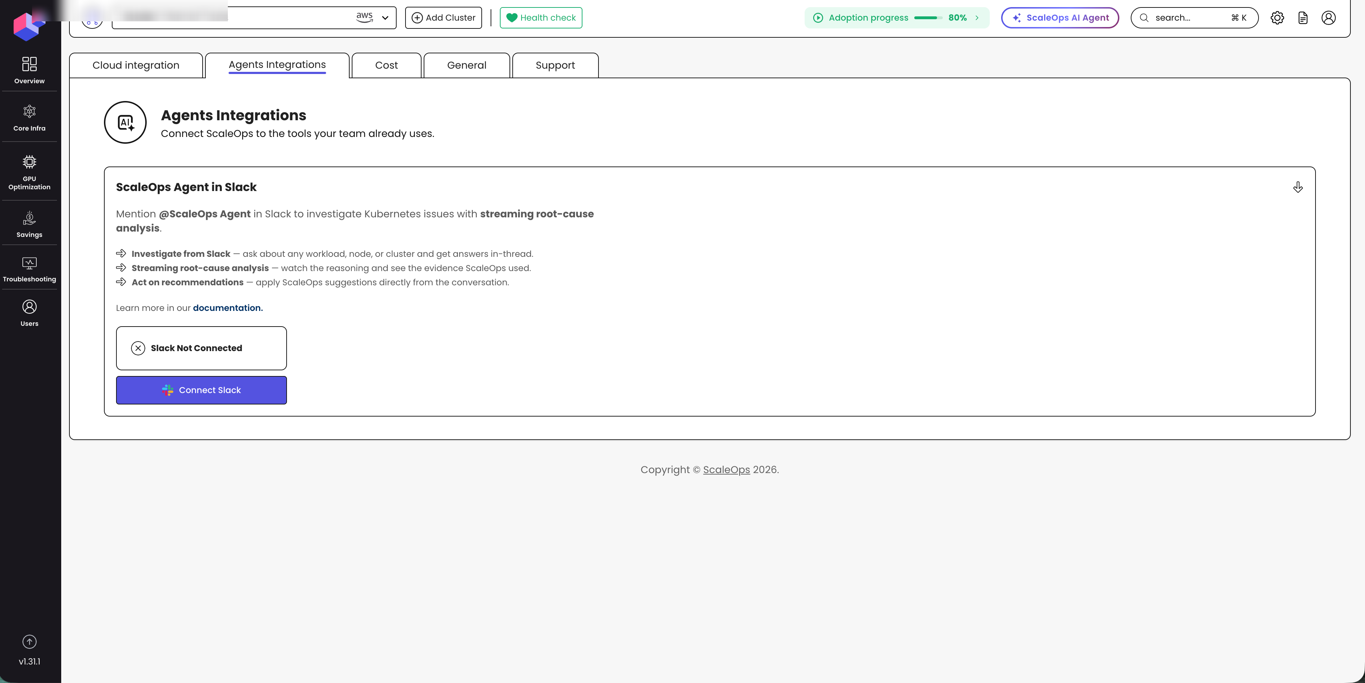Focus the search field

tap(1194, 18)
